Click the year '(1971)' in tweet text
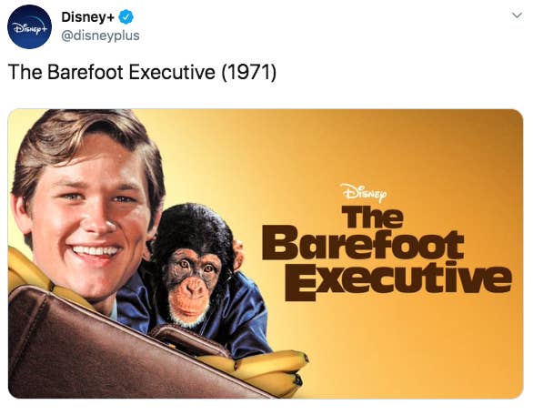This screenshot has width=533, height=415. tap(249, 72)
